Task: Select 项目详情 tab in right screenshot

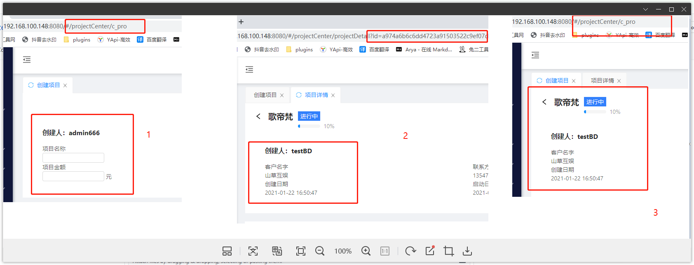Action: click(x=603, y=81)
